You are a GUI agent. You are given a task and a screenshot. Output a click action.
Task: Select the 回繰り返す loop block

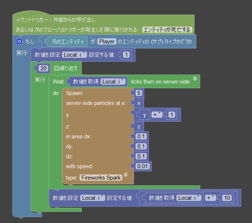[x=67, y=68]
